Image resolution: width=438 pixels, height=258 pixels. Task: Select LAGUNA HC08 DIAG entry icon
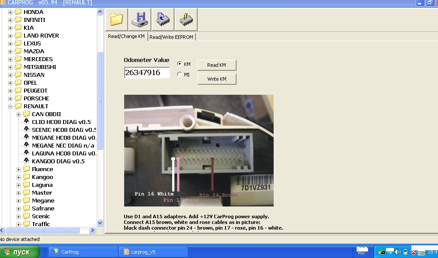[x=27, y=153]
